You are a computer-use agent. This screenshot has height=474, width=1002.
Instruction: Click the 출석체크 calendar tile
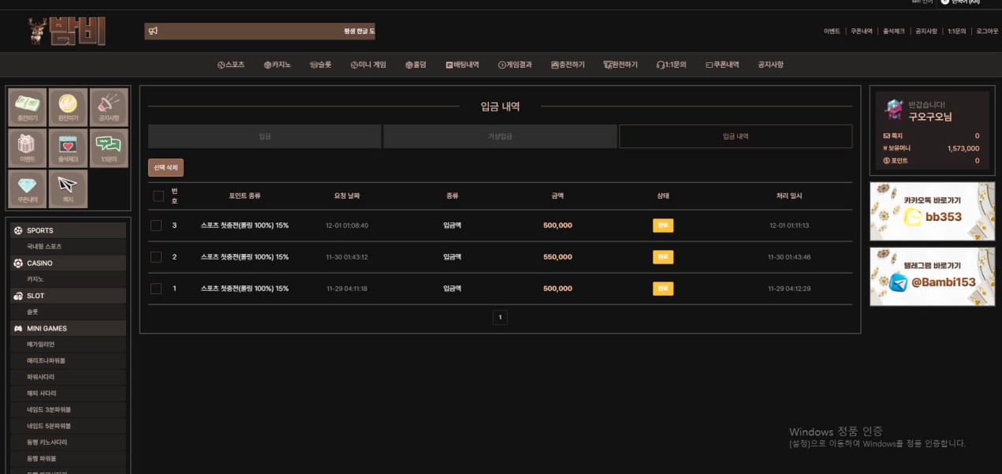pos(68,148)
